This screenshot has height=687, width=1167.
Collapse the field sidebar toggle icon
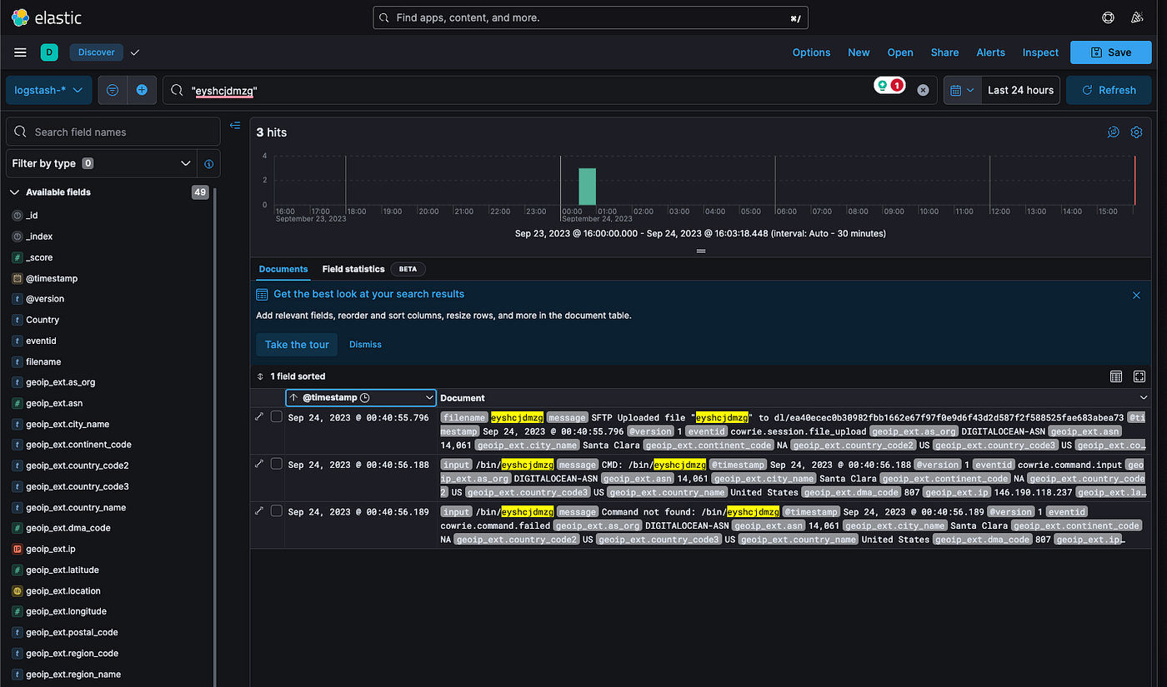point(235,125)
